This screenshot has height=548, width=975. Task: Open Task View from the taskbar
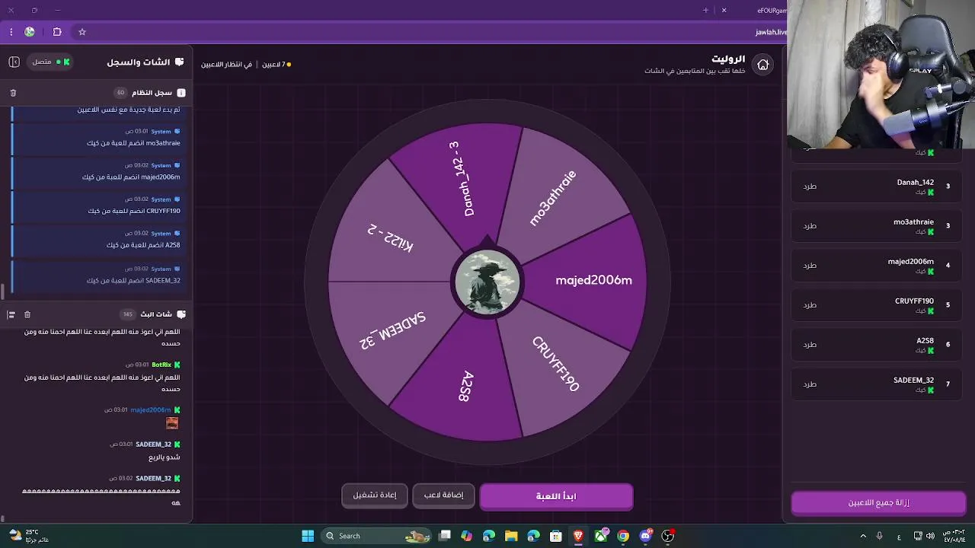click(445, 536)
